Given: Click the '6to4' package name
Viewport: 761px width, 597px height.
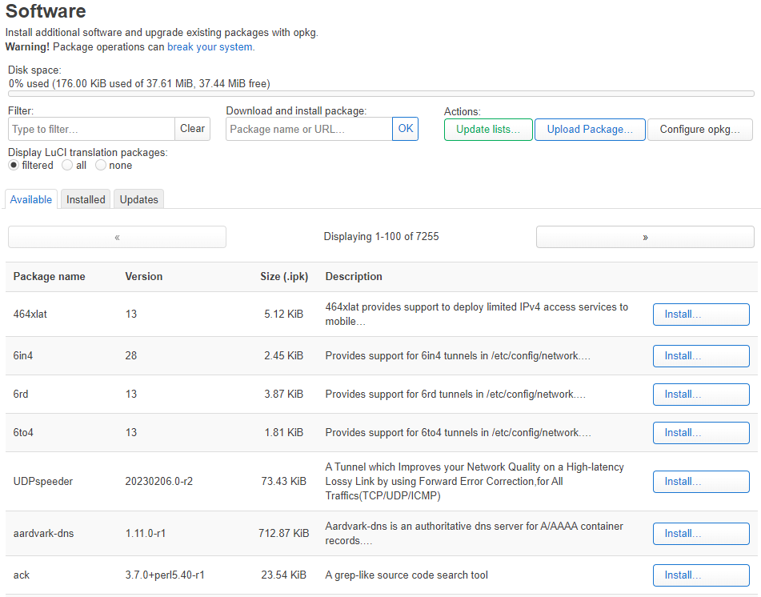Looking at the screenshot, I should tap(23, 432).
